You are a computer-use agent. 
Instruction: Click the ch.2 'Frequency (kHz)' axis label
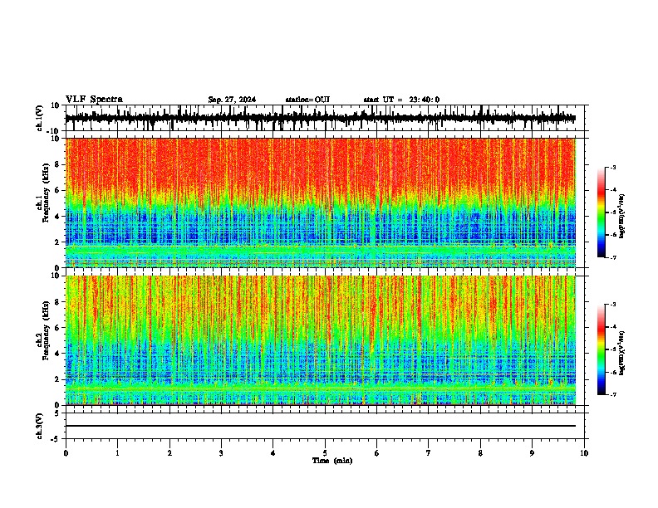(46, 330)
